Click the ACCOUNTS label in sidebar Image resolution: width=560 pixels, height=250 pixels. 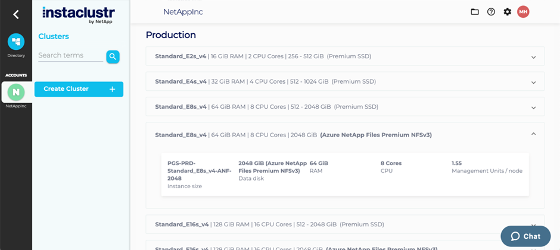[x=16, y=75]
